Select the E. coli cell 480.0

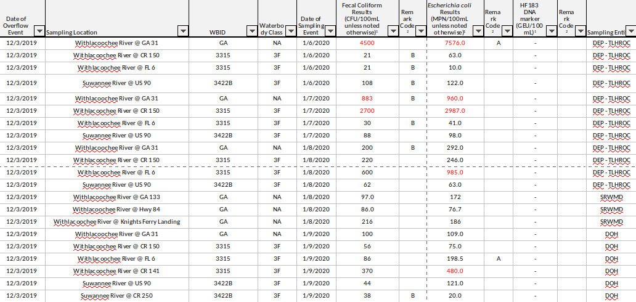pyautogui.click(x=455, y=271)
